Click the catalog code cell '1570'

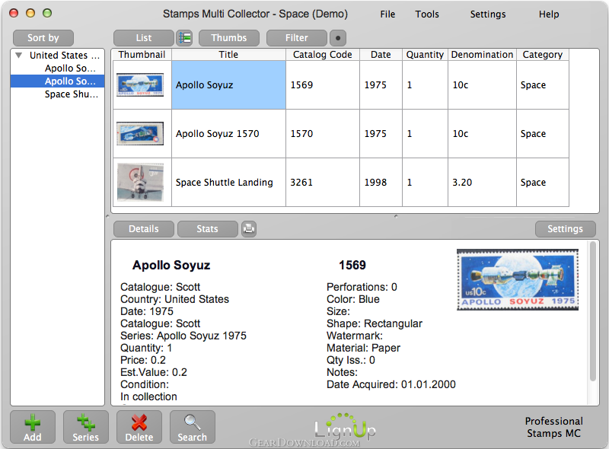pyautogui.click(x=322, y=134)
